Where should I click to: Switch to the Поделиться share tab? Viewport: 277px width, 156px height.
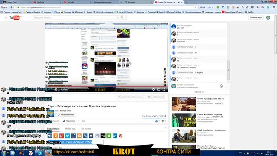point(53,129)
